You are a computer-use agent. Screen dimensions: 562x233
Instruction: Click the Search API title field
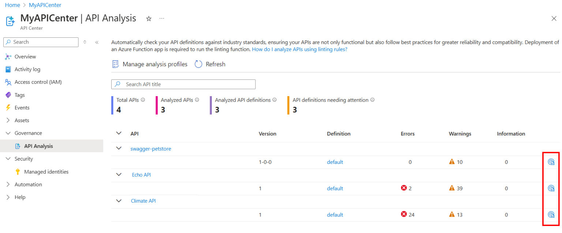coord(183,84)
